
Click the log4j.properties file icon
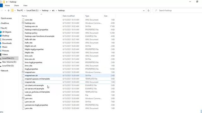point(23,69)
